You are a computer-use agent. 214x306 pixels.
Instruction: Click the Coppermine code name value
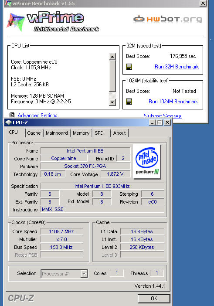point(64,158)
